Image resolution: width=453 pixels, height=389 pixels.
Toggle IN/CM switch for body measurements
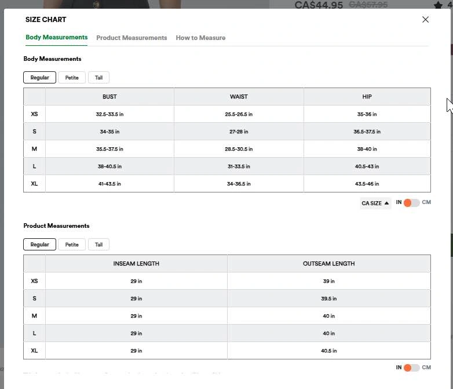click(x=411, y=203)
